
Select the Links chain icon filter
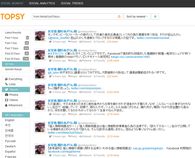(16, 84)
